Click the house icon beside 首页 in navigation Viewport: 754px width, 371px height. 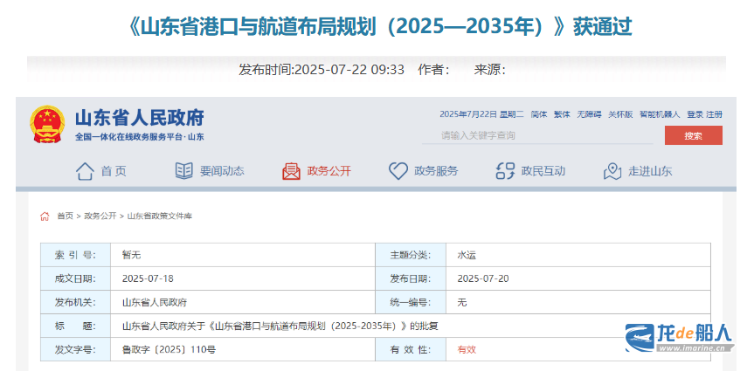[85, 171]
